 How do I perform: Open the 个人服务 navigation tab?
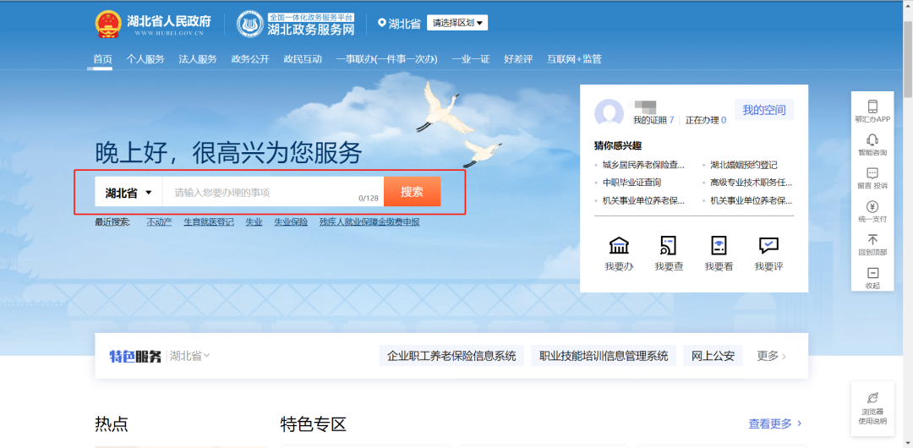[145, 59]
